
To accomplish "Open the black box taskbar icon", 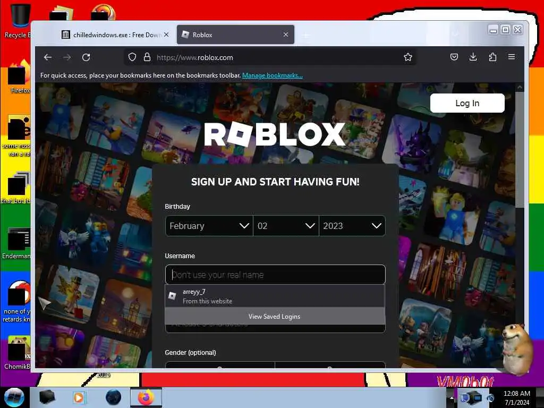I will [47, 397].
